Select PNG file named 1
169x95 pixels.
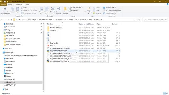click(50, 33)
